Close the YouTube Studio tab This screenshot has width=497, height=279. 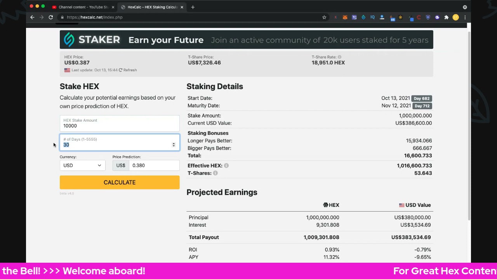click(113, 7)
